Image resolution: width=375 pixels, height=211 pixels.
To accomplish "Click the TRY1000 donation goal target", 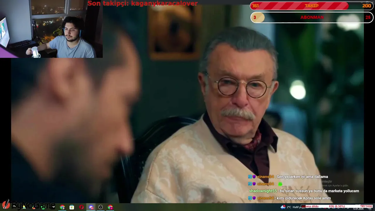I will coord(366,206).
